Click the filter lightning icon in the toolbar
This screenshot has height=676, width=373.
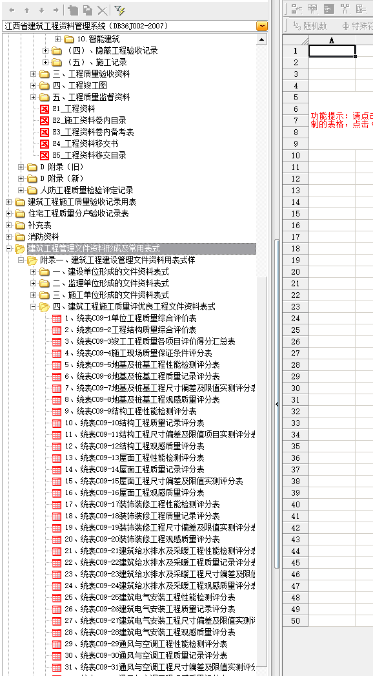pos(119,10)
